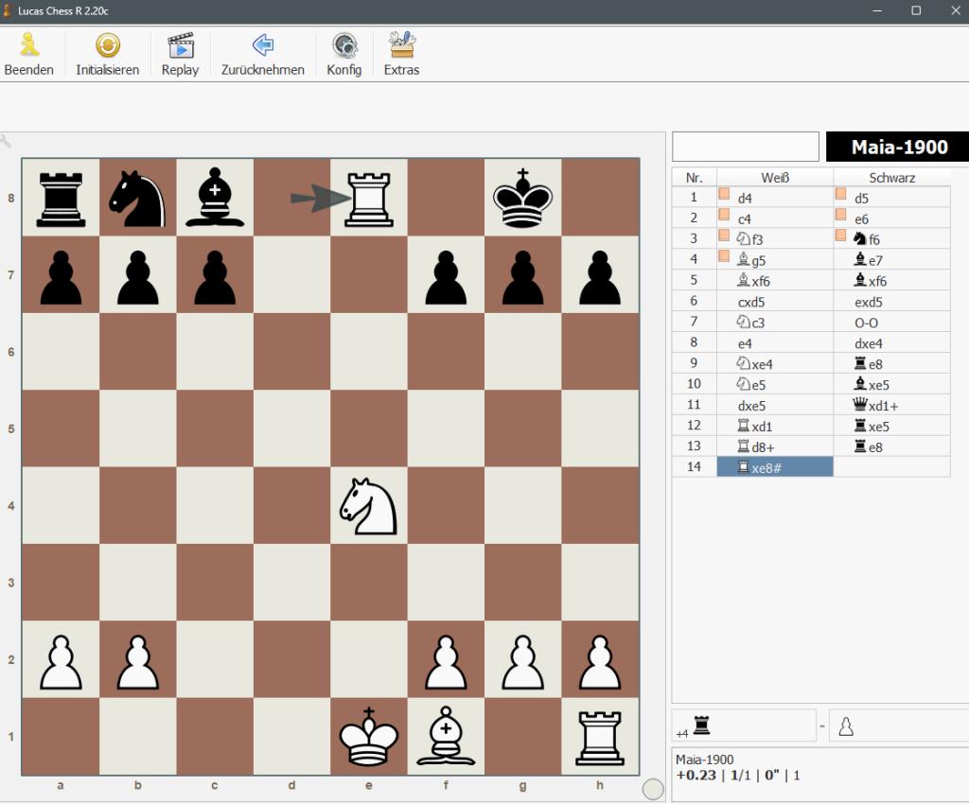Click the Initialisieren toolbar icon
The height and width of the screenshot is (804, 969).
point(107,45)
